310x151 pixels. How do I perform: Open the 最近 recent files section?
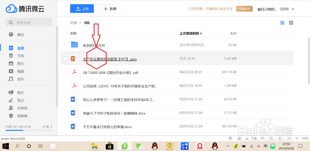click(x=20, y=35)
